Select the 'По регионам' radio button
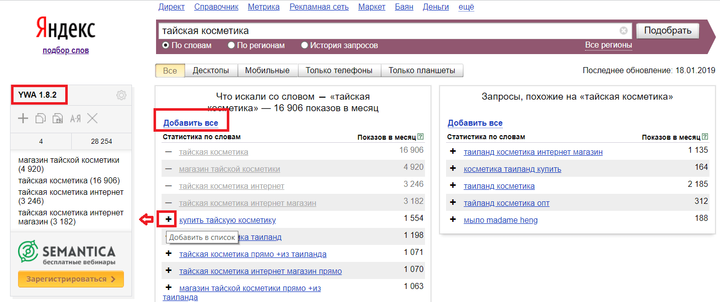 [x=231, y=46]
